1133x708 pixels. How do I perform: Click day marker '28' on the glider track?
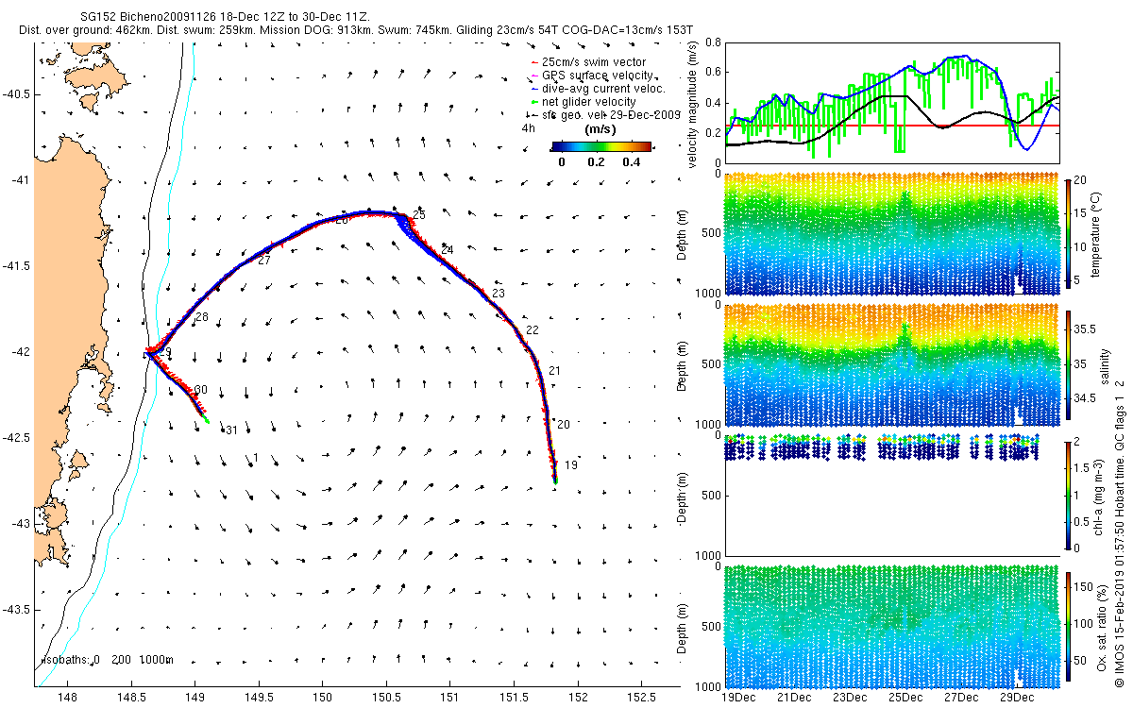[202, 318]
